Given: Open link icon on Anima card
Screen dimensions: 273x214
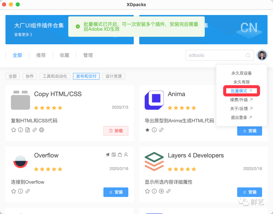Looking at the screenshot, I should [x=161, y=130].
